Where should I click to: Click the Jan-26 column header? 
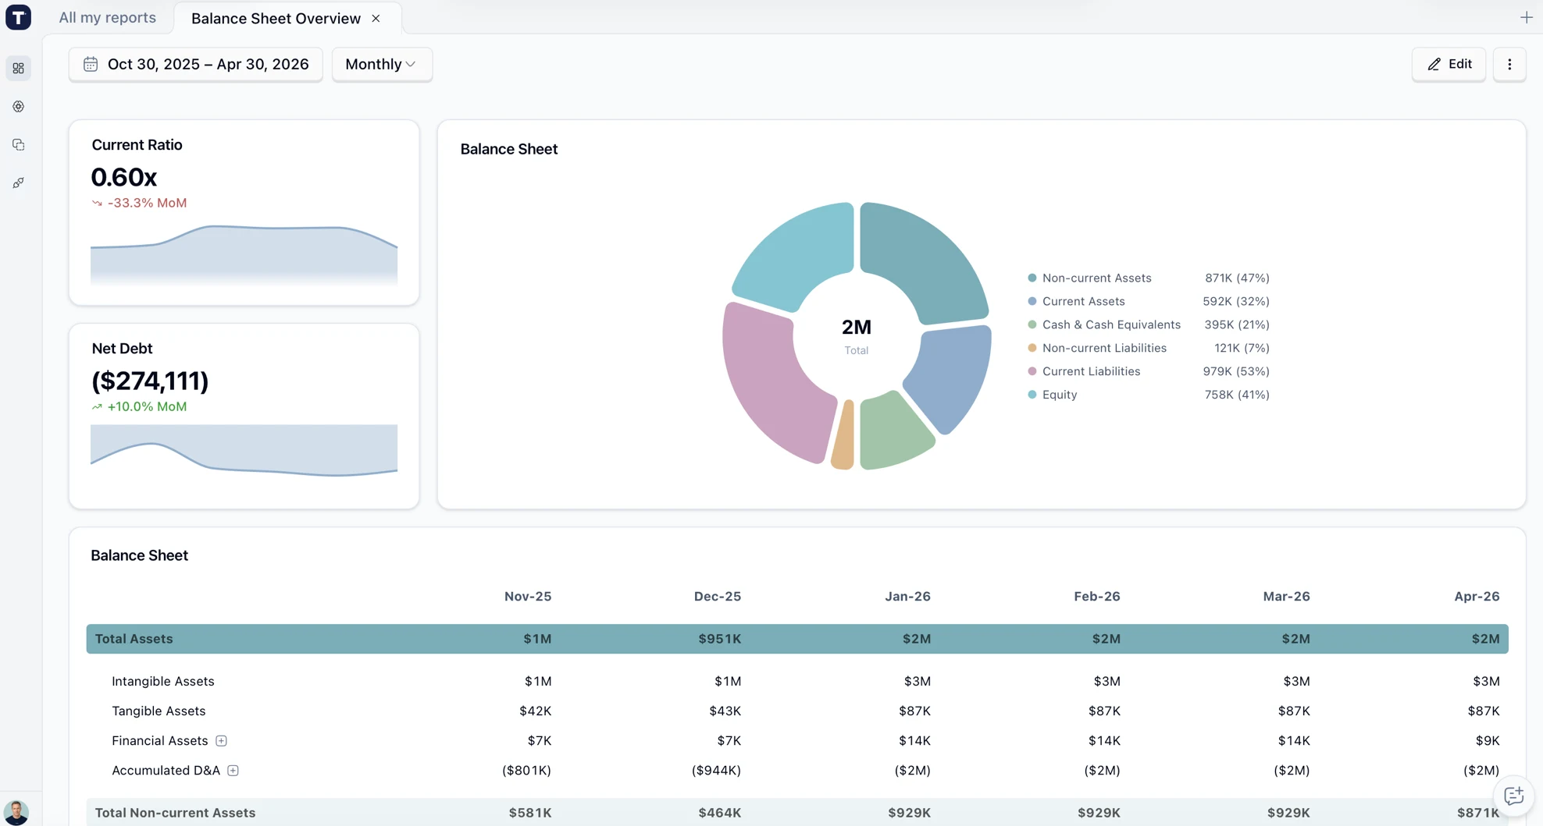[x=907, y=597]
